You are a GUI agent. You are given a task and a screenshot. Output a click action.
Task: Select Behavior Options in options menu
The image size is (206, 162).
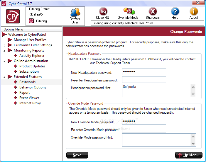click(x=33, y=87)
